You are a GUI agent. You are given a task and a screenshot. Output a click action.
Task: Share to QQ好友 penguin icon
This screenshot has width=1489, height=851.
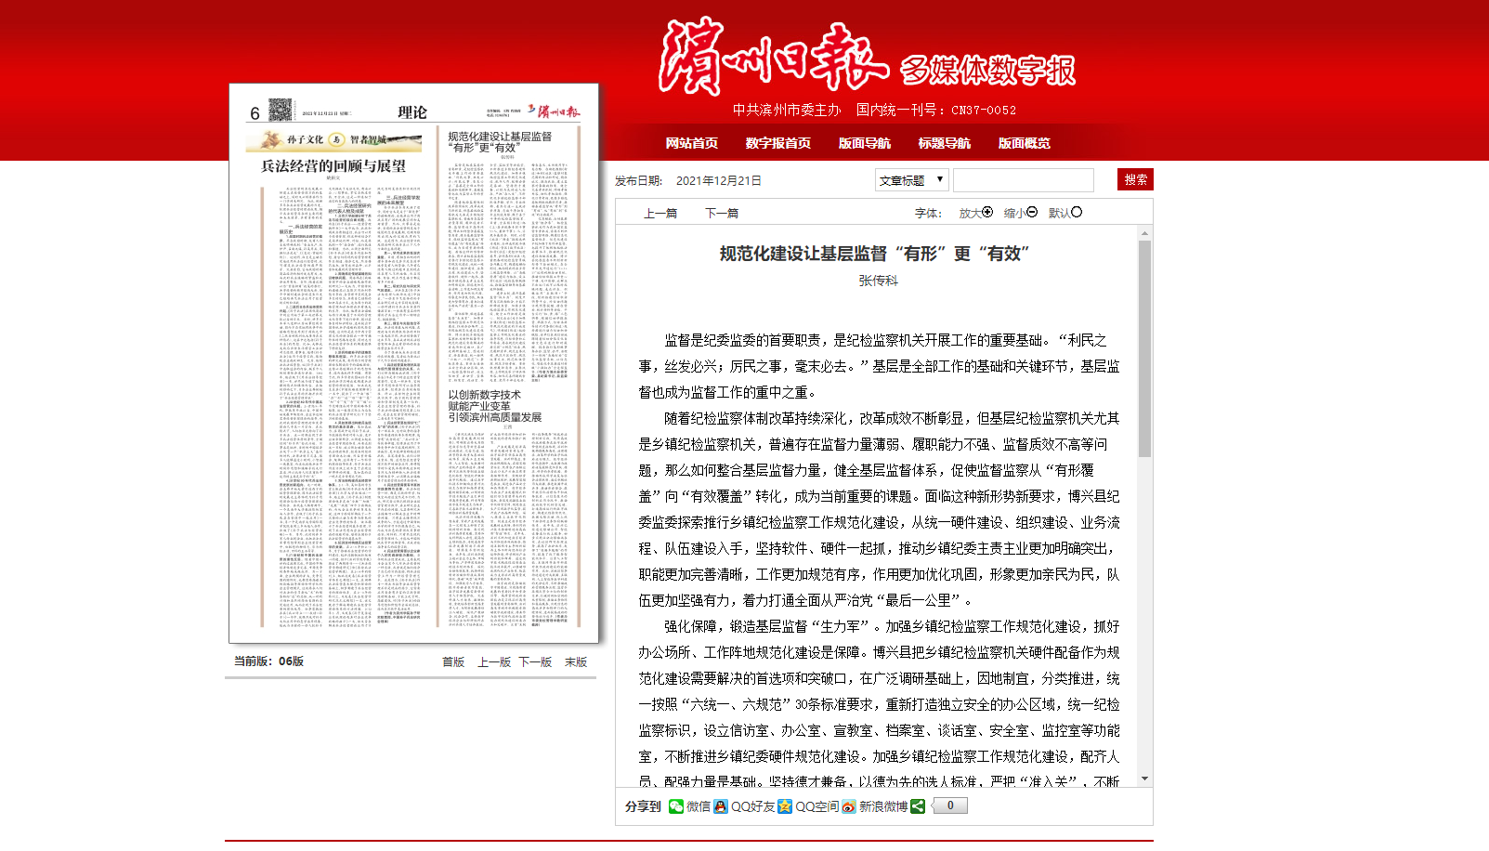point(721,806)
